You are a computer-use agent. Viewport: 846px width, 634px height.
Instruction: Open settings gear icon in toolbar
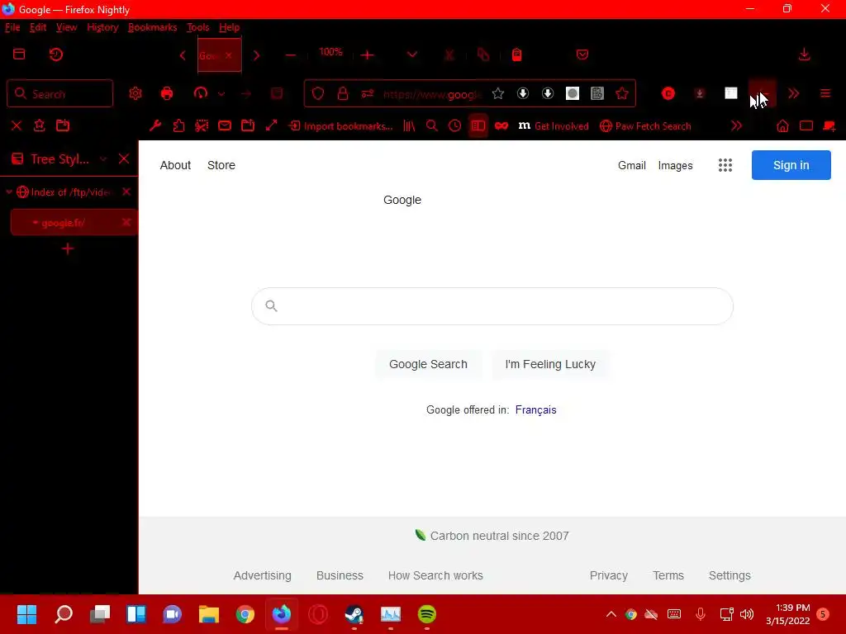pyautogui.click(x=135, y=93)
